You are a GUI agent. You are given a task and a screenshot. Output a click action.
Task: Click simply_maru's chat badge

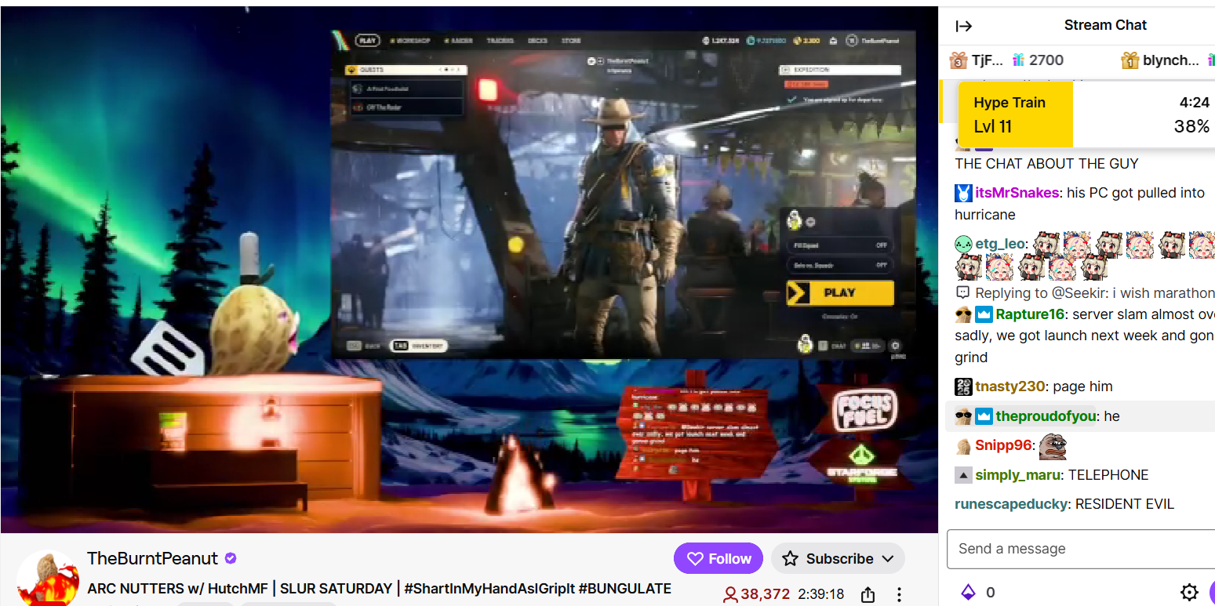click(963, 475)
